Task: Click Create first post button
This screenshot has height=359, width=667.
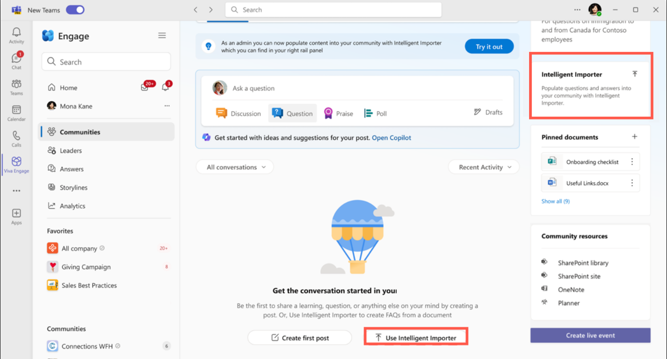Action: [x=300, y=338]
